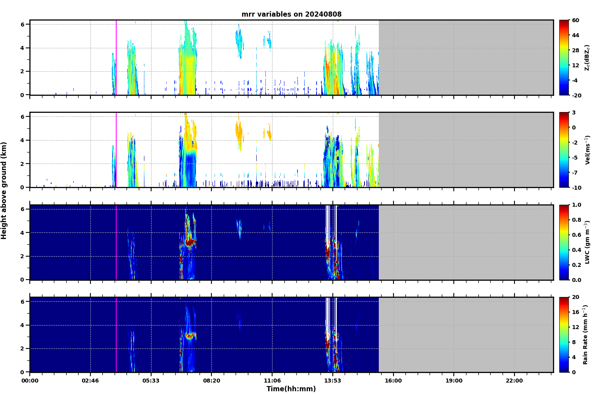This screenshot has width=595, height=396.
Task: Click the '16:00' time tick label
Action: click(x=393, y=381)
